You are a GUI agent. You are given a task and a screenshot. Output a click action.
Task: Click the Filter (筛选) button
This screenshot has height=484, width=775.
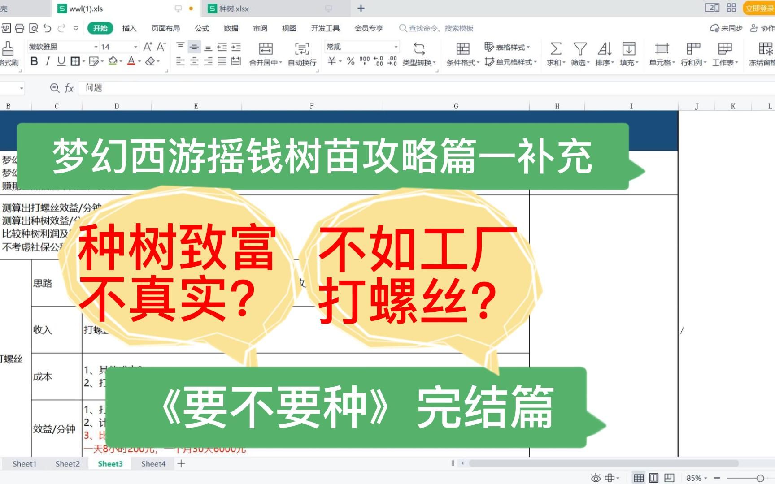click(580, 54)
